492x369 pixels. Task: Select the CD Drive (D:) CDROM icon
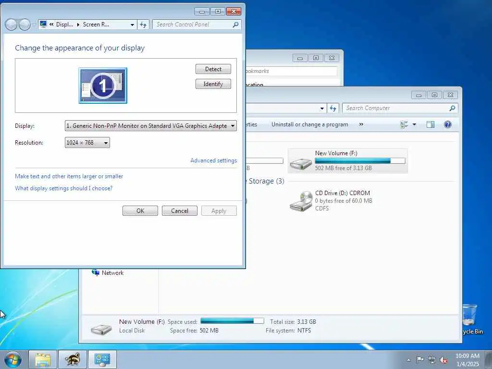tap(301, 201)
